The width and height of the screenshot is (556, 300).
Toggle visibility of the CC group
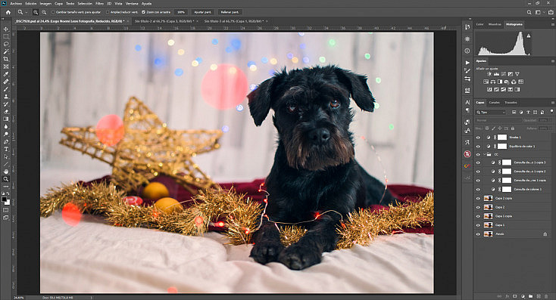point(478,155)
